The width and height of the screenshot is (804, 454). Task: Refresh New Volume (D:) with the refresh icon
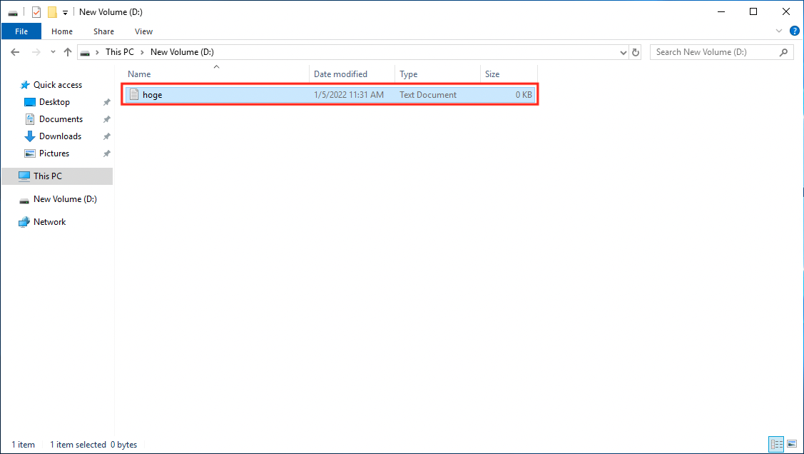(x=635, y=51)
